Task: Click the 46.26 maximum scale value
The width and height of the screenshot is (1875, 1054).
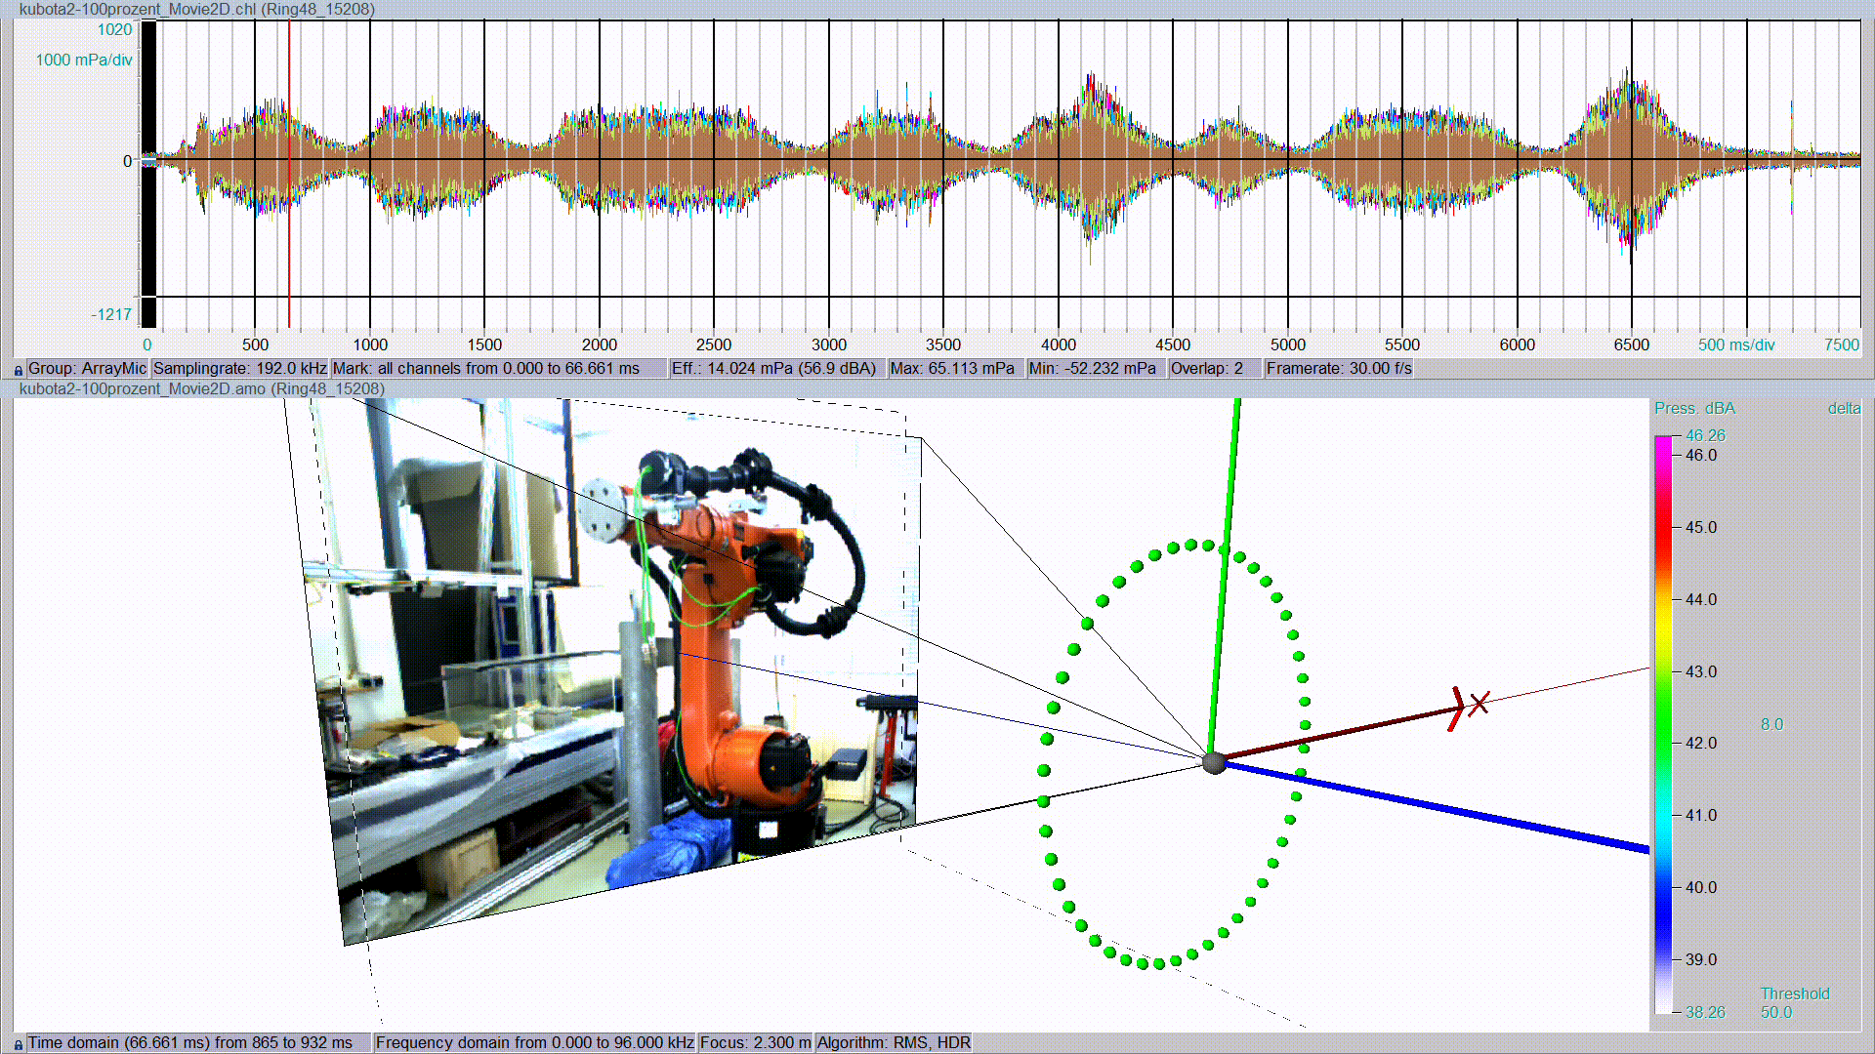Action: tap(1705, 435)
